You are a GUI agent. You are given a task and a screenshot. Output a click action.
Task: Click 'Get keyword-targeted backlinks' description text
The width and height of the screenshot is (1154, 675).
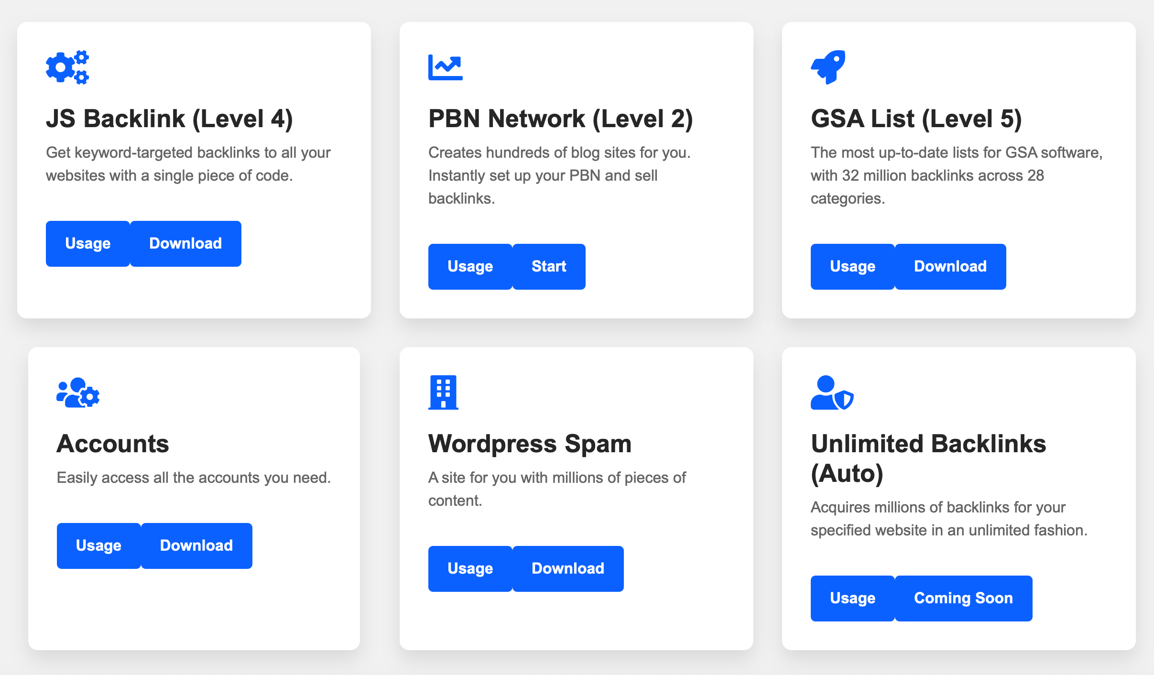(x=188, y=164)
